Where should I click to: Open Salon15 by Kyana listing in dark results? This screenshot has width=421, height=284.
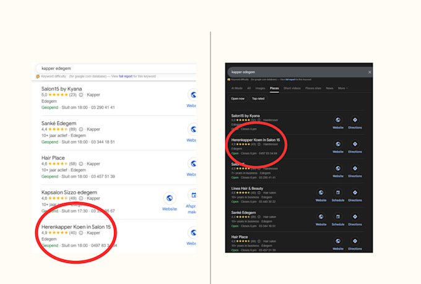coord(245,116)
